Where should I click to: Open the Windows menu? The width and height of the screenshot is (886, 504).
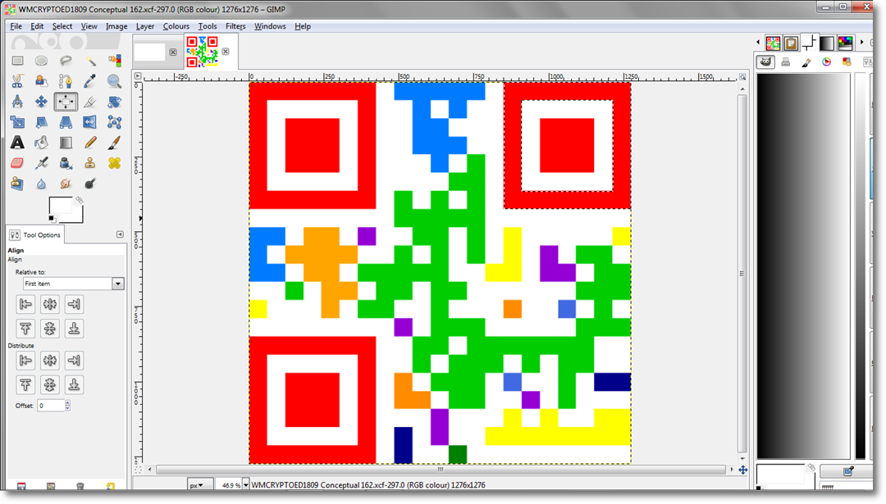point(270,26)
